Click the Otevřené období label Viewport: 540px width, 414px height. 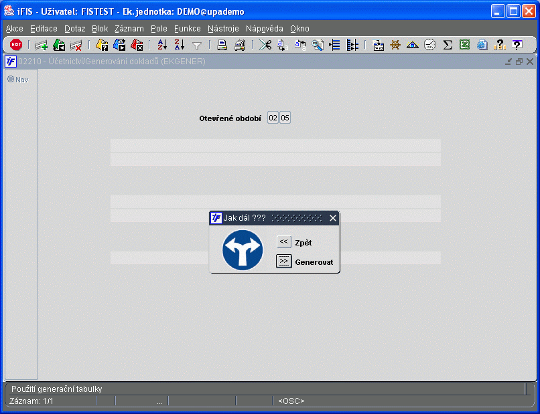(x=230, y=118)
